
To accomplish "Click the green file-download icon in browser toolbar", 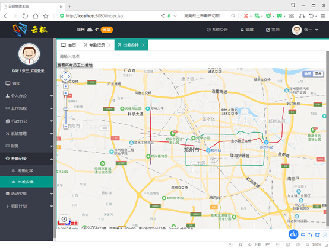I will coord(257,15).
